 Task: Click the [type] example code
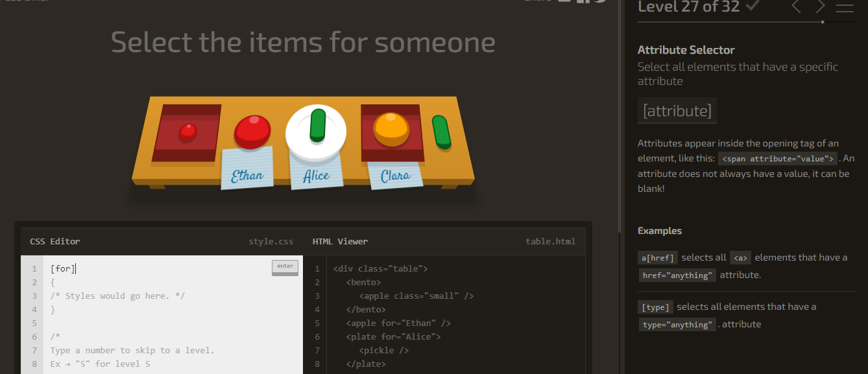(x=655, y=307)
